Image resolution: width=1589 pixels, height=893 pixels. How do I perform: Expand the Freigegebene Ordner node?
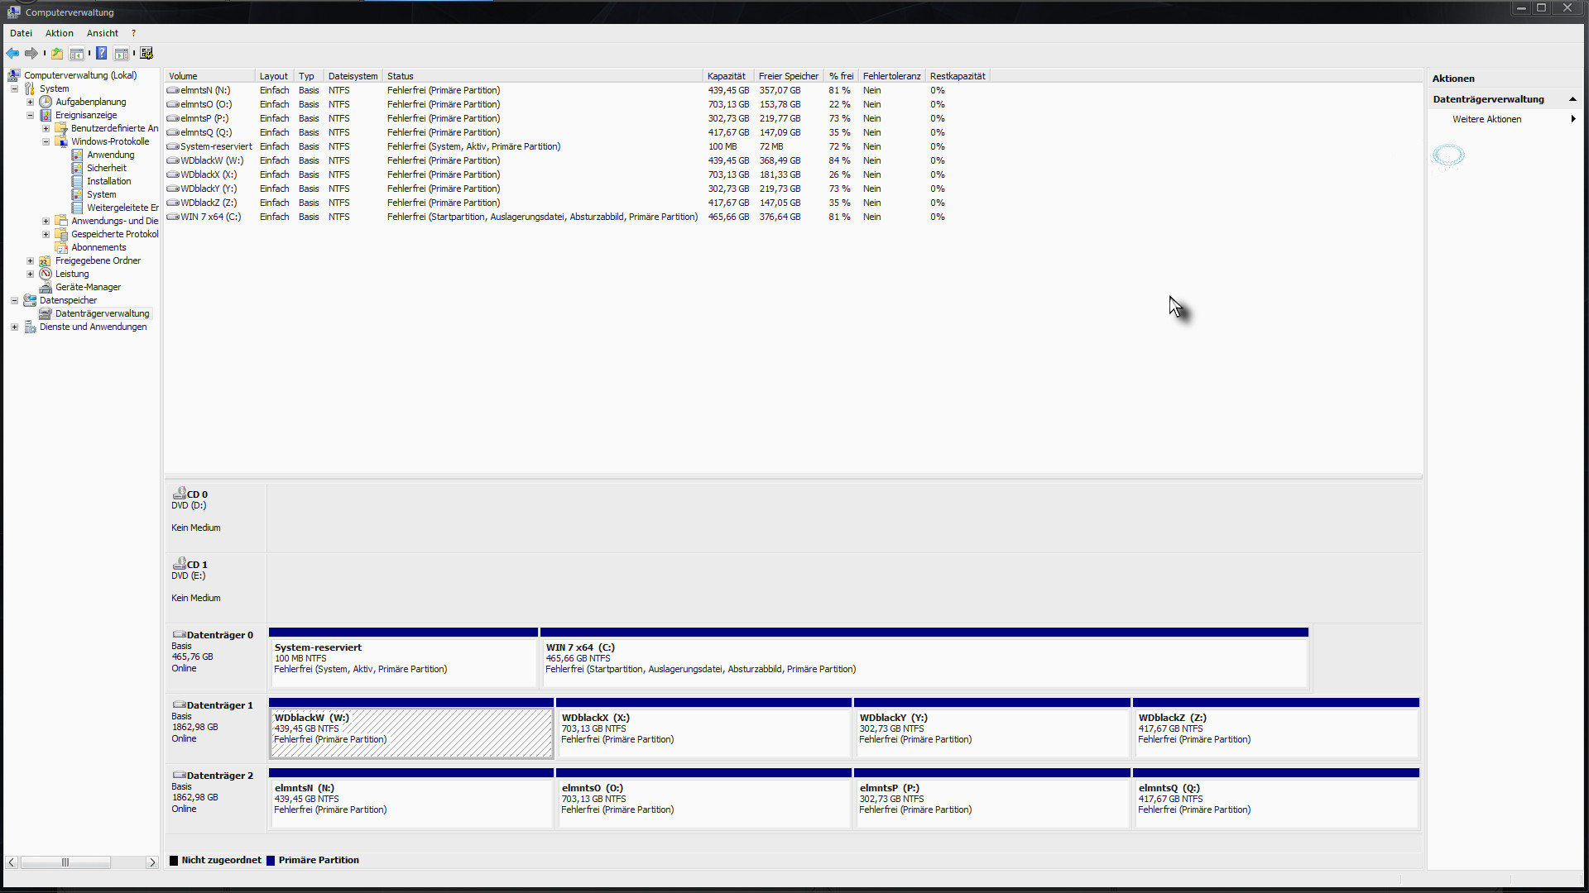click(x=31, y=260)
